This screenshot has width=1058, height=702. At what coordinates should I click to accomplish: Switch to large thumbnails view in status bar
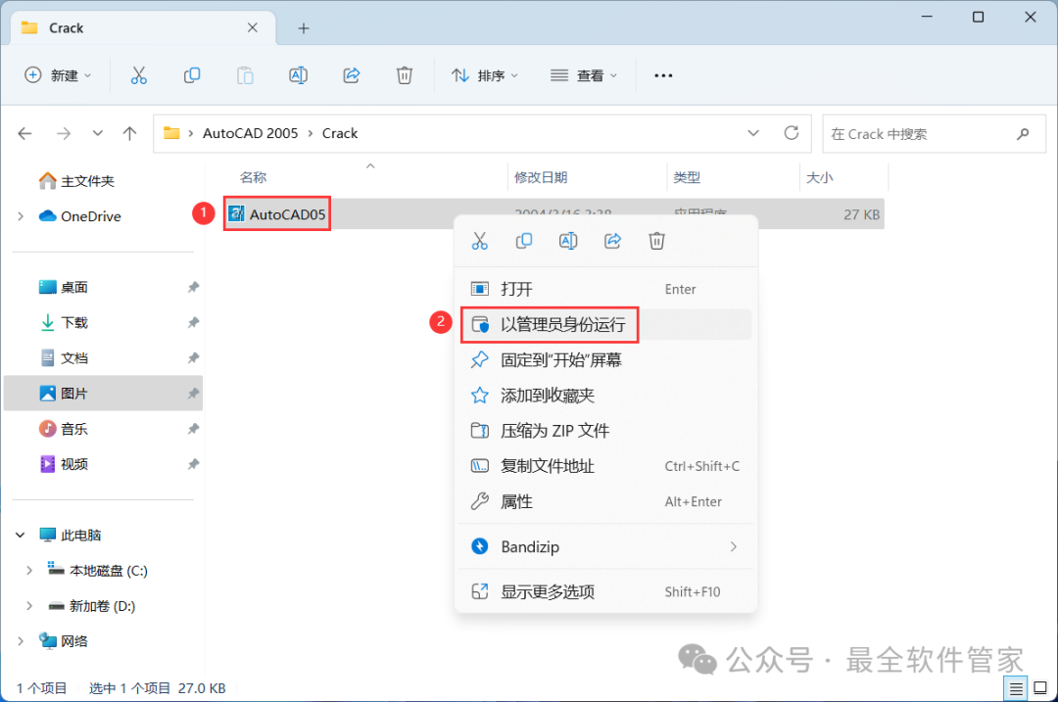click(x=1040, y=688)
